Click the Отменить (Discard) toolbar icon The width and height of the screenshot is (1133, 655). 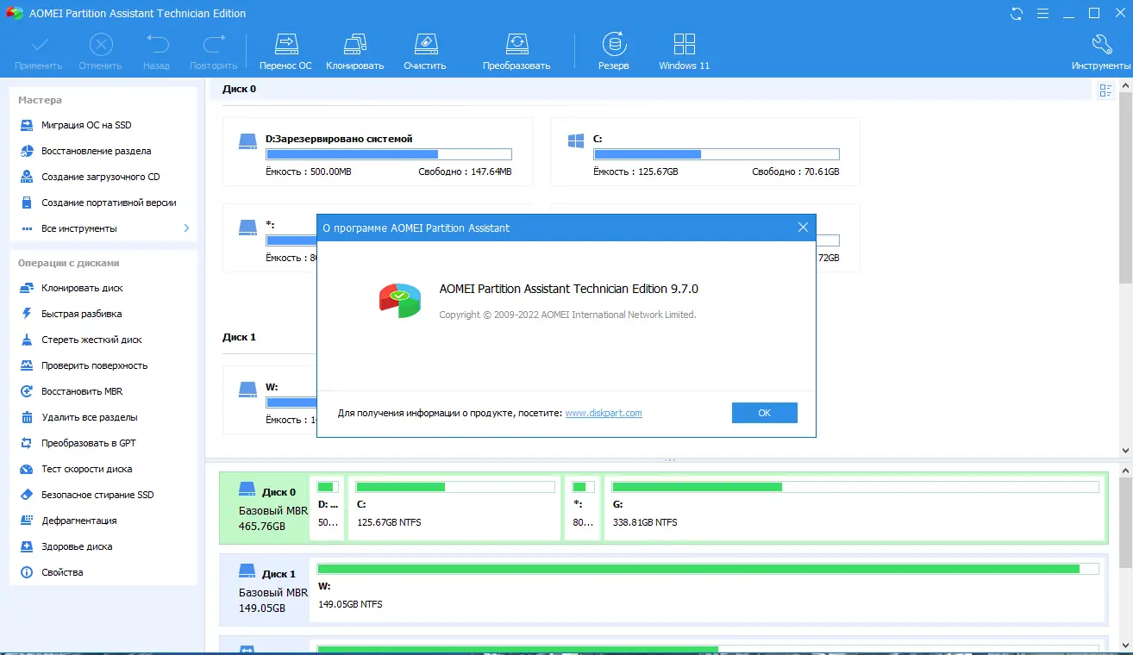coord(101,45)
